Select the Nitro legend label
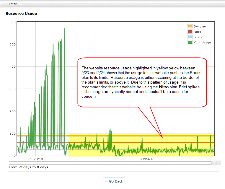 197,32
